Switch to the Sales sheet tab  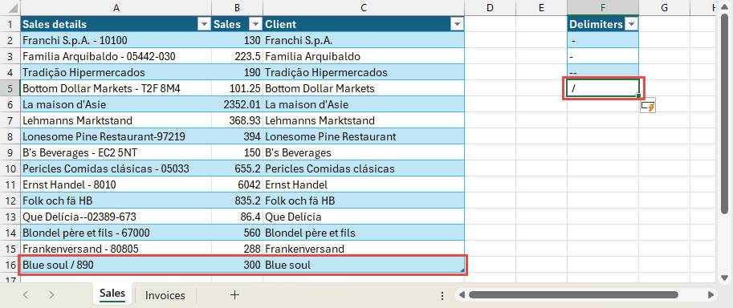pyautogui.click(x=112, y=294)
